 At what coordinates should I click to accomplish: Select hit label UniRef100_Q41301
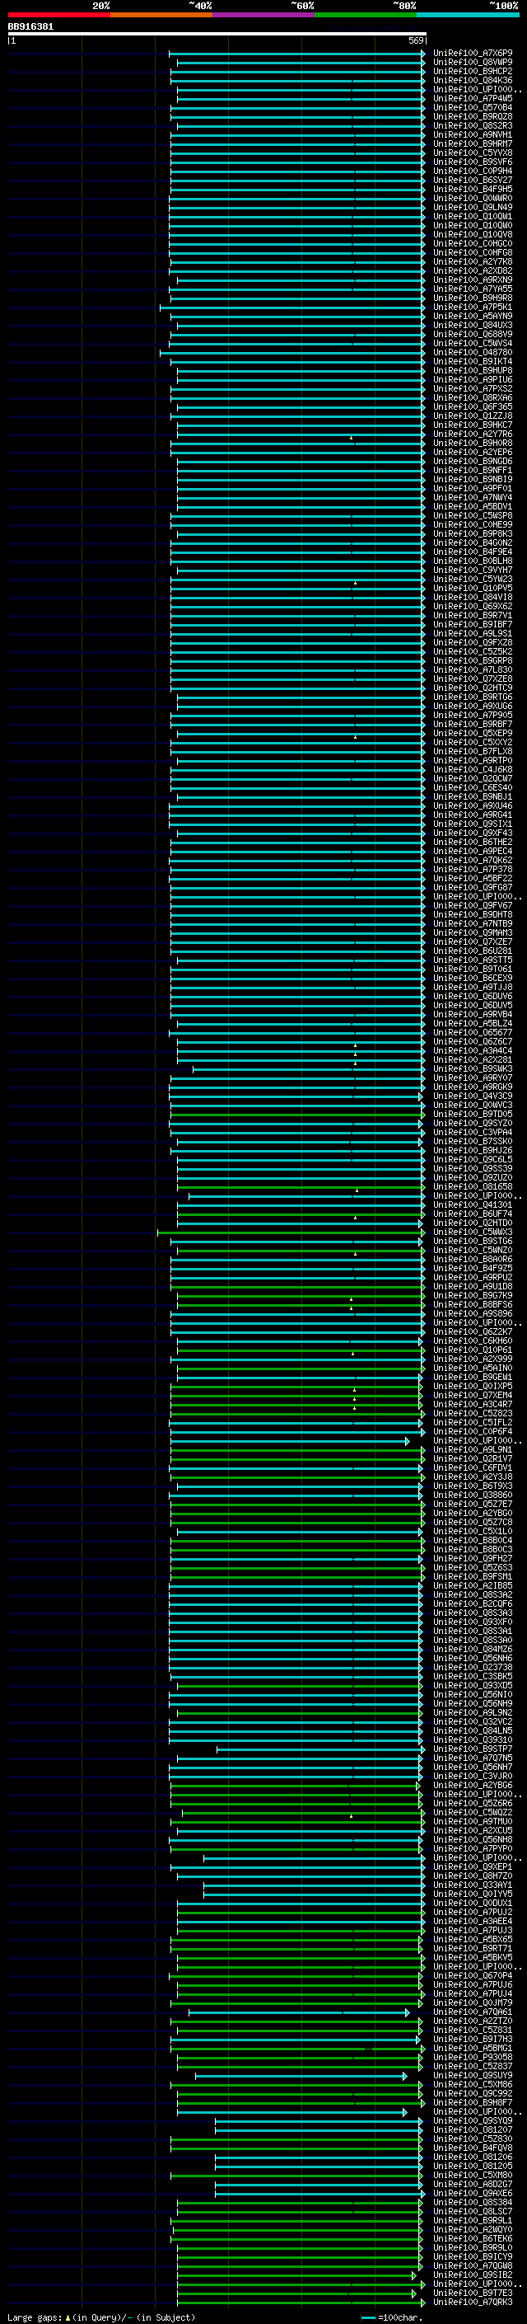[473, 1204]
